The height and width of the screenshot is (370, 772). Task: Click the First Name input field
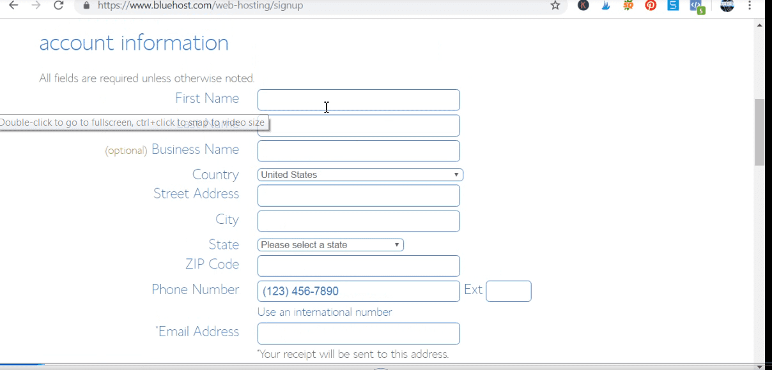(x=359, y=100)
